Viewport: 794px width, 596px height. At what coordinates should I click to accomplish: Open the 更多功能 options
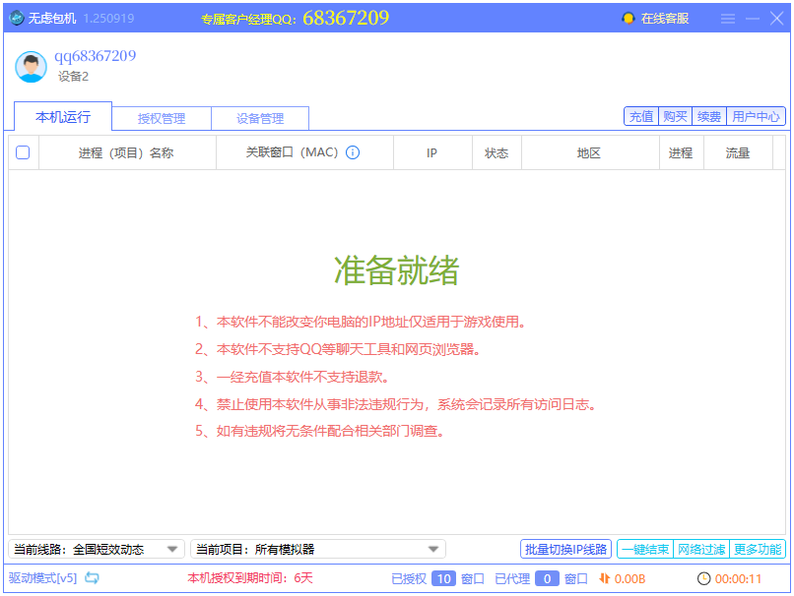click(753, 548)
